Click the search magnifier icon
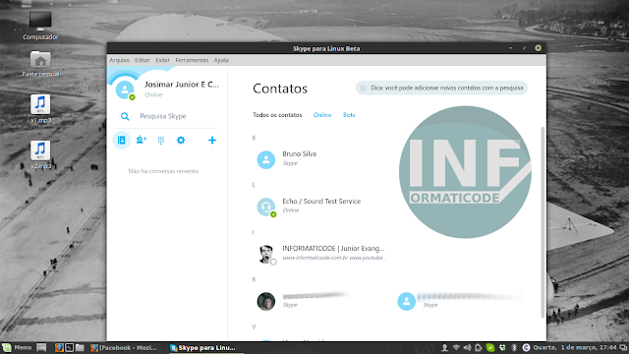This screenshot has width=629, height=354. 125,116
